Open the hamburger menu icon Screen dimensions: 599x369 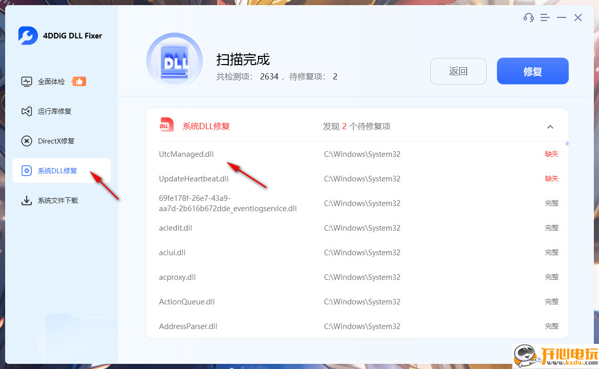pos(545,17)
